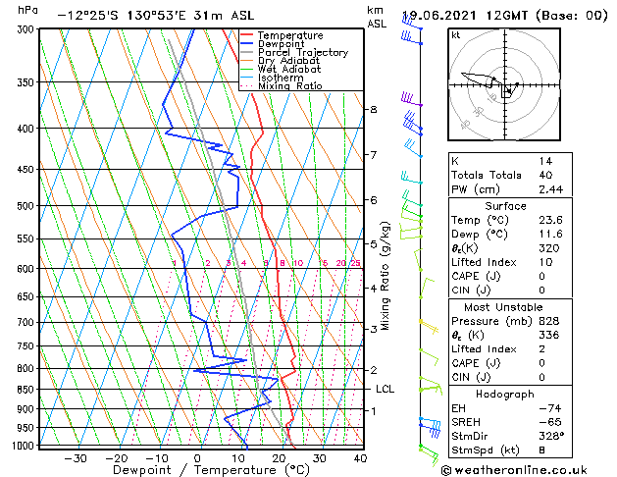
Task: Click the 40 temperature axis label
Action: point(360,459)
